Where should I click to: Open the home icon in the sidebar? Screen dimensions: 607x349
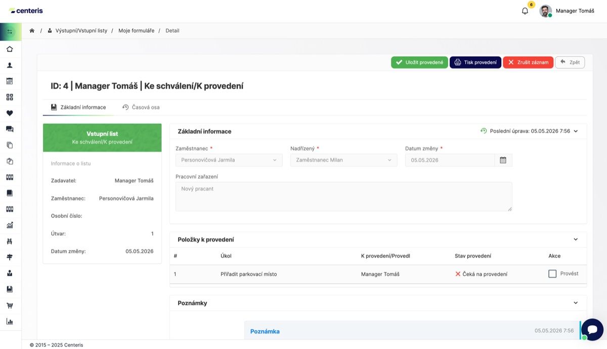coord(10,49)
